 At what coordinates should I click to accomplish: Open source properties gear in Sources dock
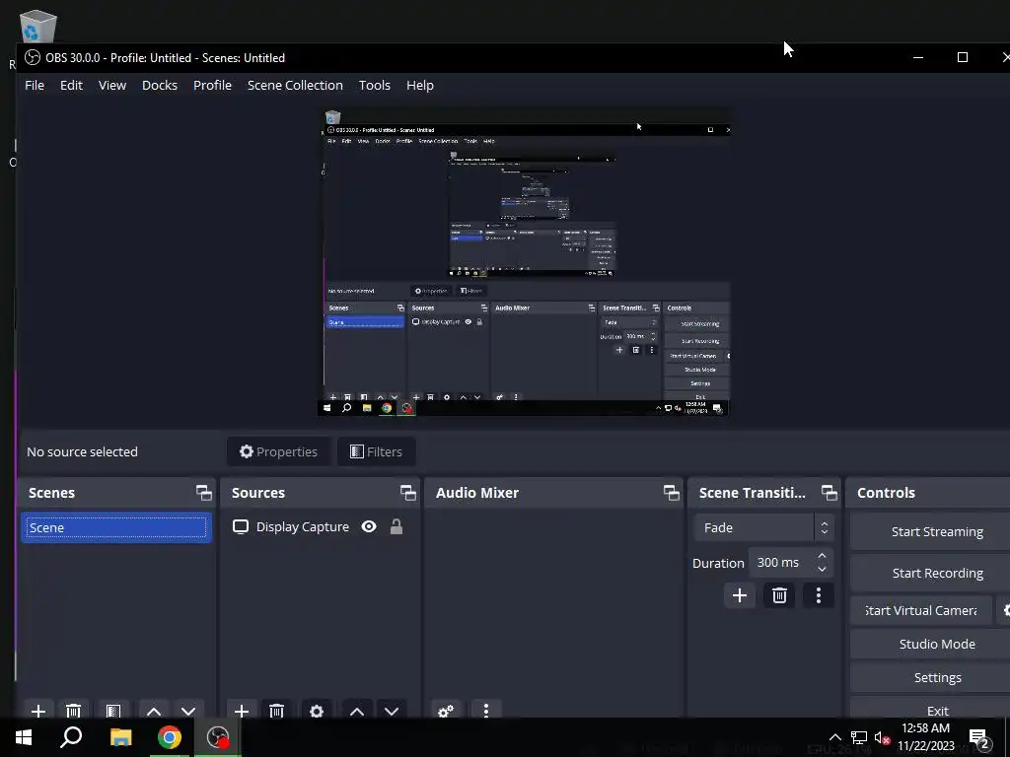[317, 711]
